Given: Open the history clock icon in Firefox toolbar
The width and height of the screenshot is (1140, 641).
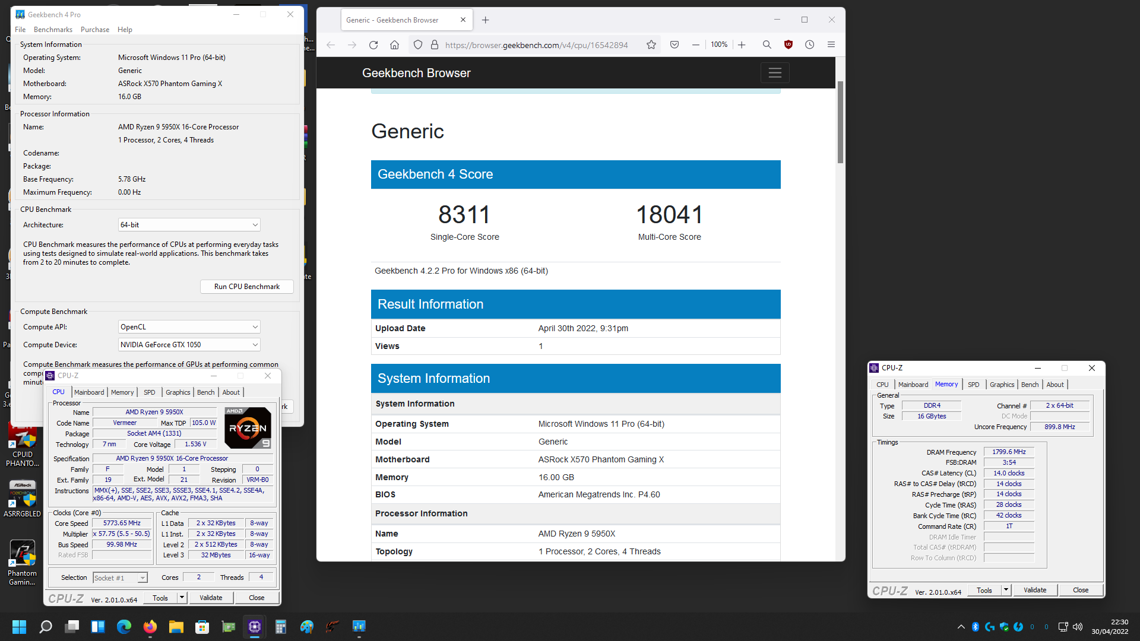Looking at the screenshot, I should tap(809, 45).
